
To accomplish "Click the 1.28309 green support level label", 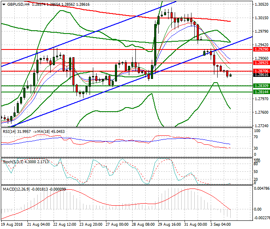I will tap(261, 86).
